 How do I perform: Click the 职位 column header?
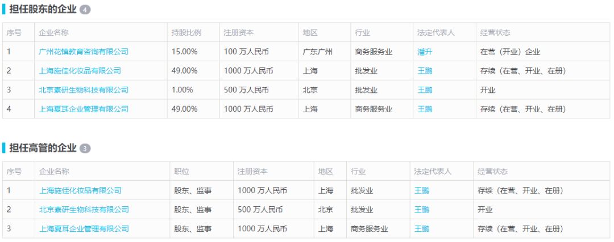(182, 171)
